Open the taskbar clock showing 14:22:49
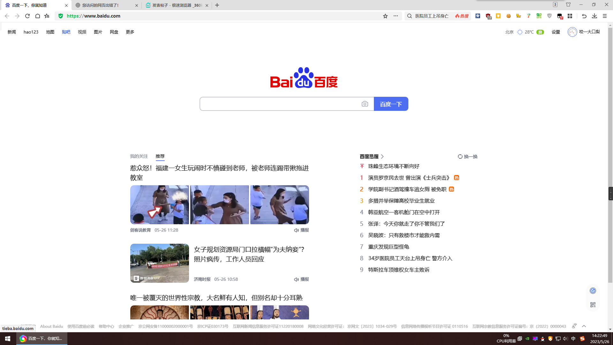The image size is (613, 345). pyautogui.click(x=599, y=339)
